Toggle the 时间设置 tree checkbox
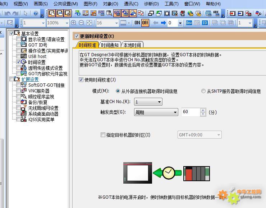Image resolution: width=266 pixels, height=208 pixels. 18,62
